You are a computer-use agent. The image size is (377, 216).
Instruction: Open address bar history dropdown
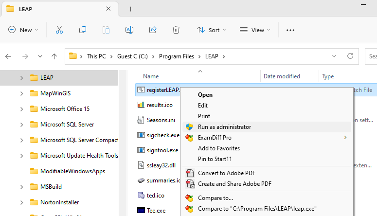click(x=334, y=56)
